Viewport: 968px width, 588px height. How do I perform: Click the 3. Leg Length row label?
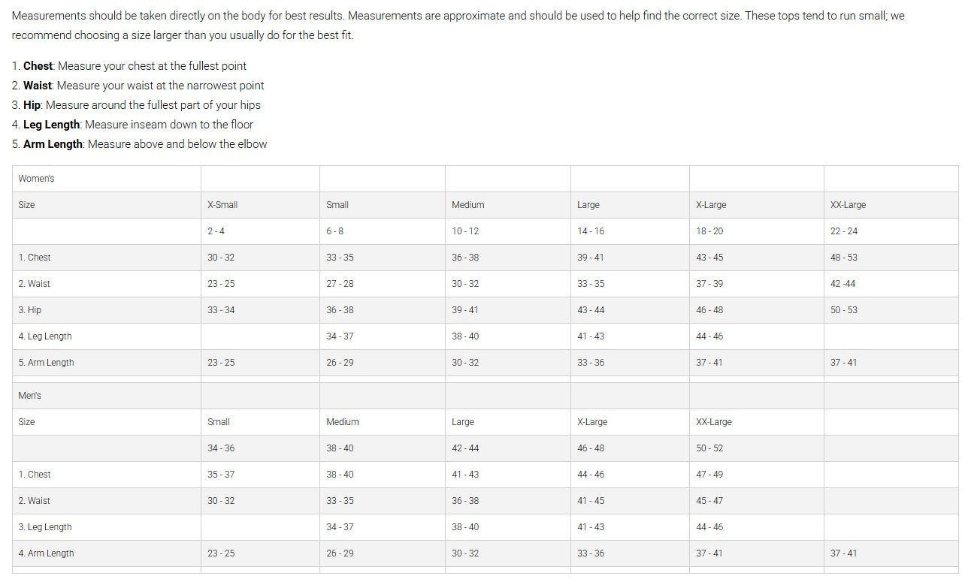pyautogui.click(x=45, y=527)
